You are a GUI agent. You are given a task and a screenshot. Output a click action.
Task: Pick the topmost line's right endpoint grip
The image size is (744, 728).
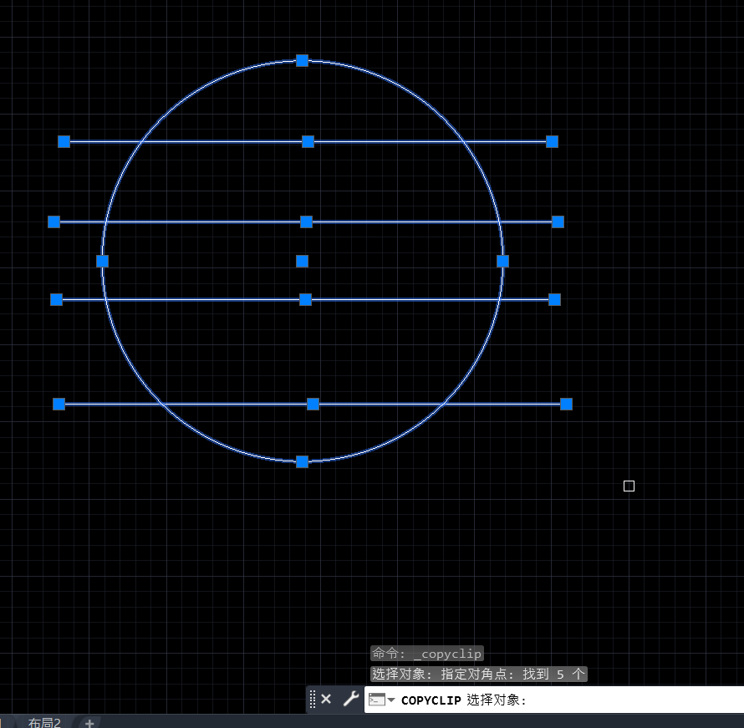pyautogui.click(x=552, y=141)
